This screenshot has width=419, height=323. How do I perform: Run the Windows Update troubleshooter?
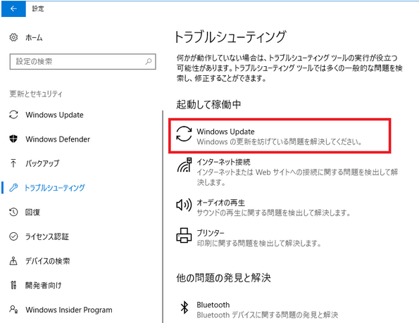pyautogui.click(x=280, y=136)
